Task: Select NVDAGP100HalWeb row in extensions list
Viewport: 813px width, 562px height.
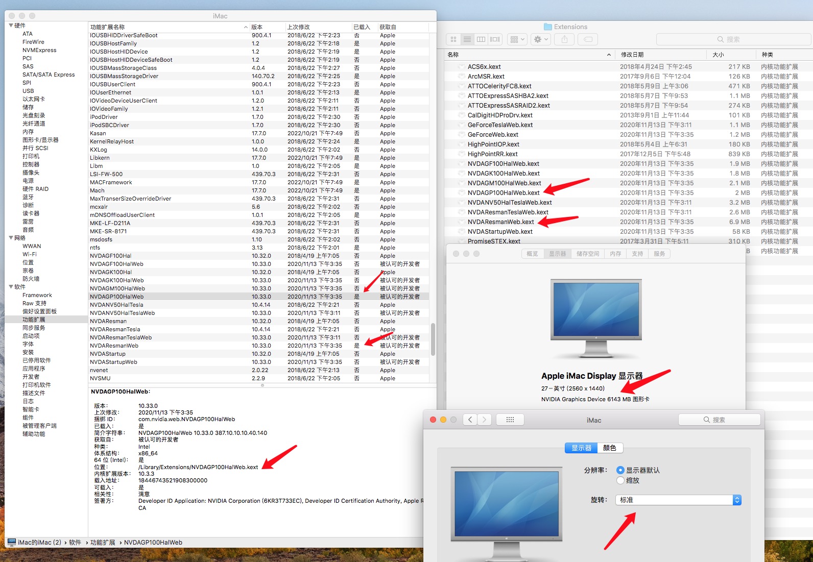Action: click(259, 297)
